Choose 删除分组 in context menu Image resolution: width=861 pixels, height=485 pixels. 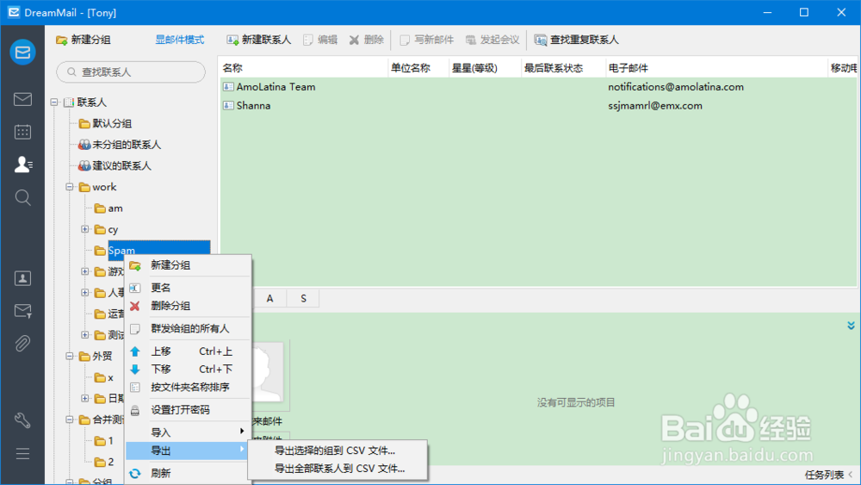(x=188, y=306)
